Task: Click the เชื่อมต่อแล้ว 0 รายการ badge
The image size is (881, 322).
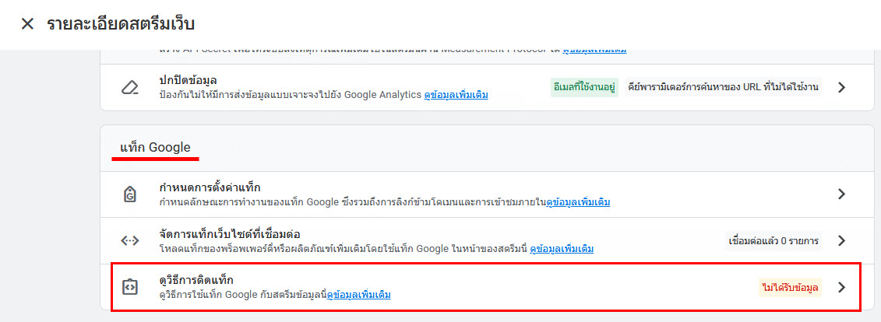Action: click(x=773, y=240)
